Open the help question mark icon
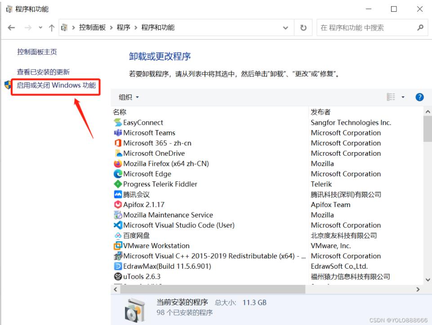Viewport: 432px width, 325px height. click(419, 97)
